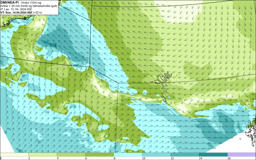Click the purple legend swatch above 16 m/s
The width and height of the screenshot is (256, 160).
pyautogui.click(x=242, y=154)
